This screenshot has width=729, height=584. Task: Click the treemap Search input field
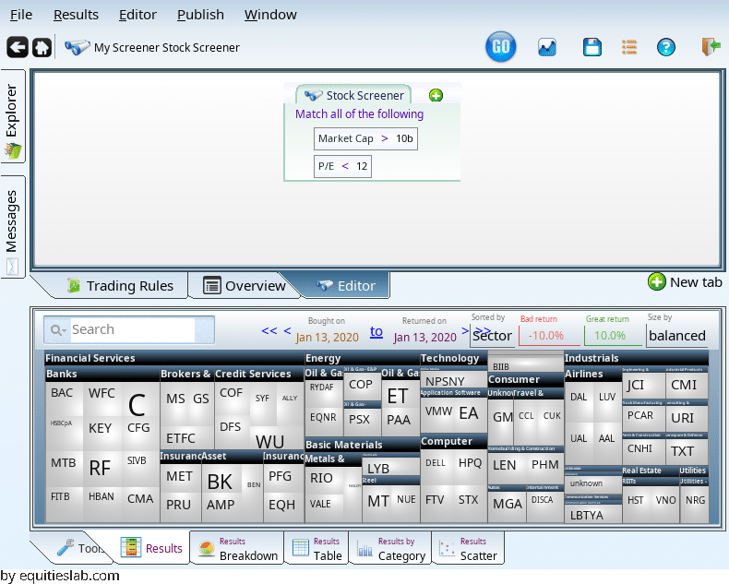(x=132, y=329)
